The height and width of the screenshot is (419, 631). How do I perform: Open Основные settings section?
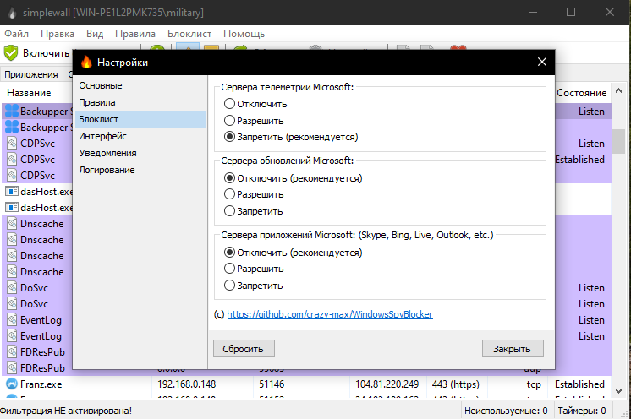coord(140,85)
